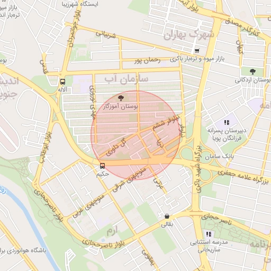Click the نیلوفر ششم street name

166,122
